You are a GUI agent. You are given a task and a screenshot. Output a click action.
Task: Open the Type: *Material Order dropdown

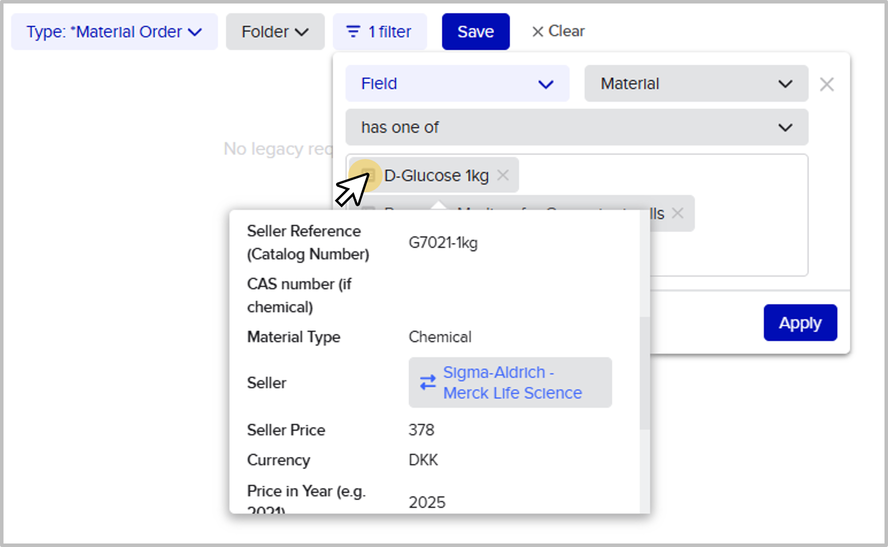click(114, 32)
